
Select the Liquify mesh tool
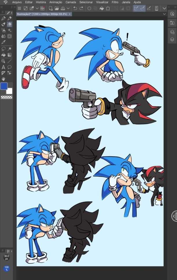[x=9, y=36]
